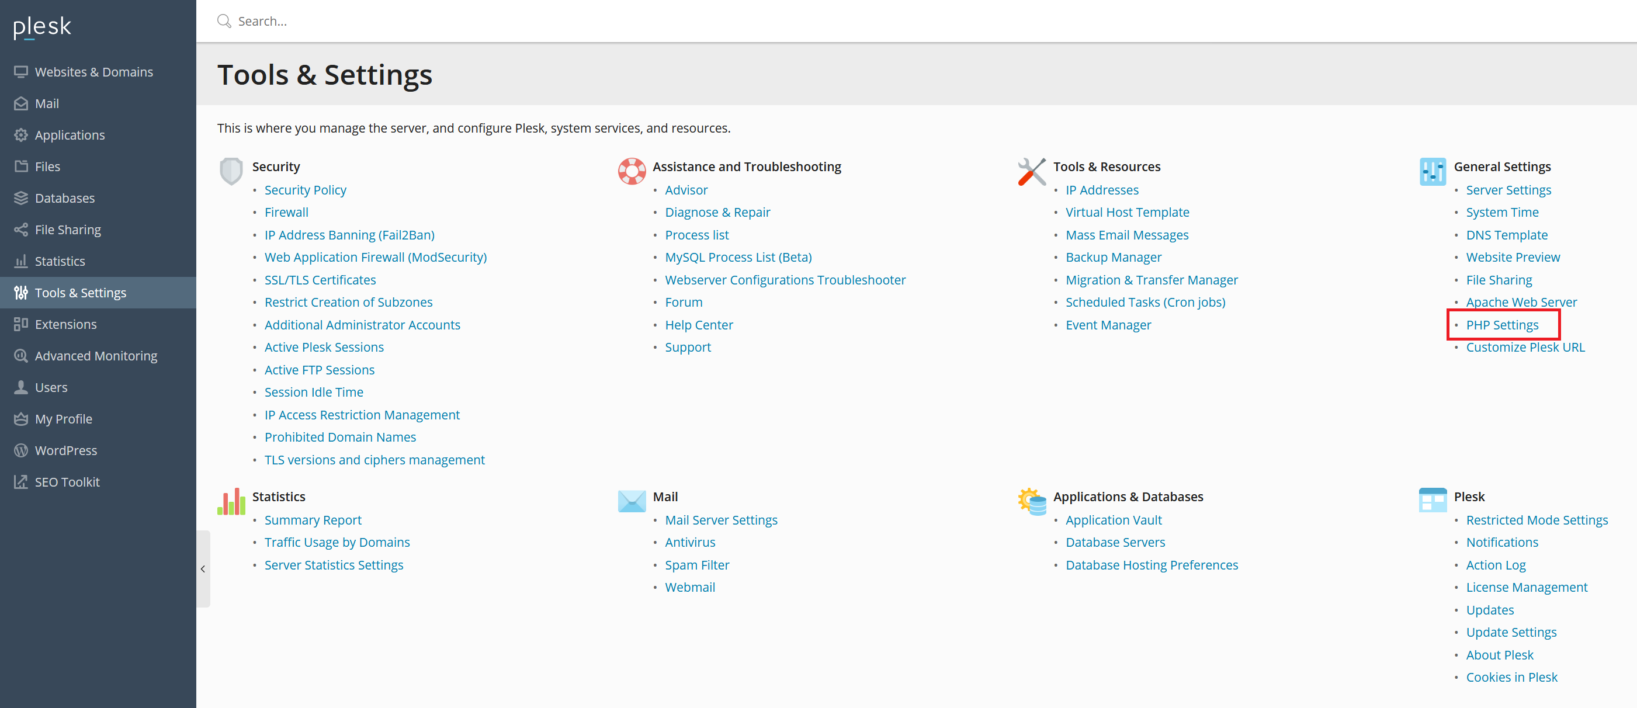Click the WordPress logo sidebar icon
Image resolution: width=1637 pixels, height=708 pixels.
click(x=21, y=450)
